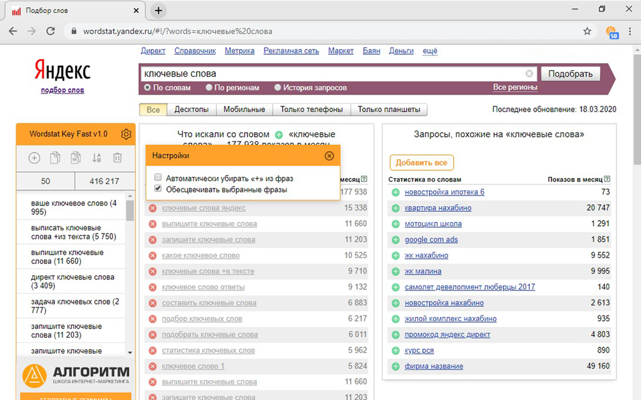Open 'Рекламная сеть' link
641x400 pixels.
point(291,50)
